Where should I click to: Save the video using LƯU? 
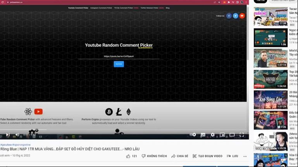232,156
